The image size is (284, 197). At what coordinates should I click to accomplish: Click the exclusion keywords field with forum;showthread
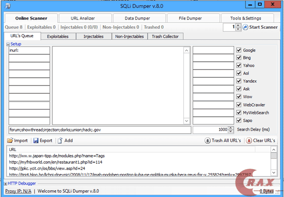[100, 130]
